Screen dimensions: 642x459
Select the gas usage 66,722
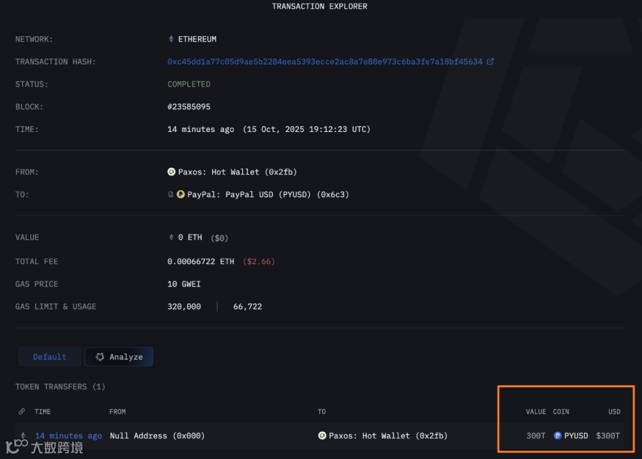tap(247, 306)
